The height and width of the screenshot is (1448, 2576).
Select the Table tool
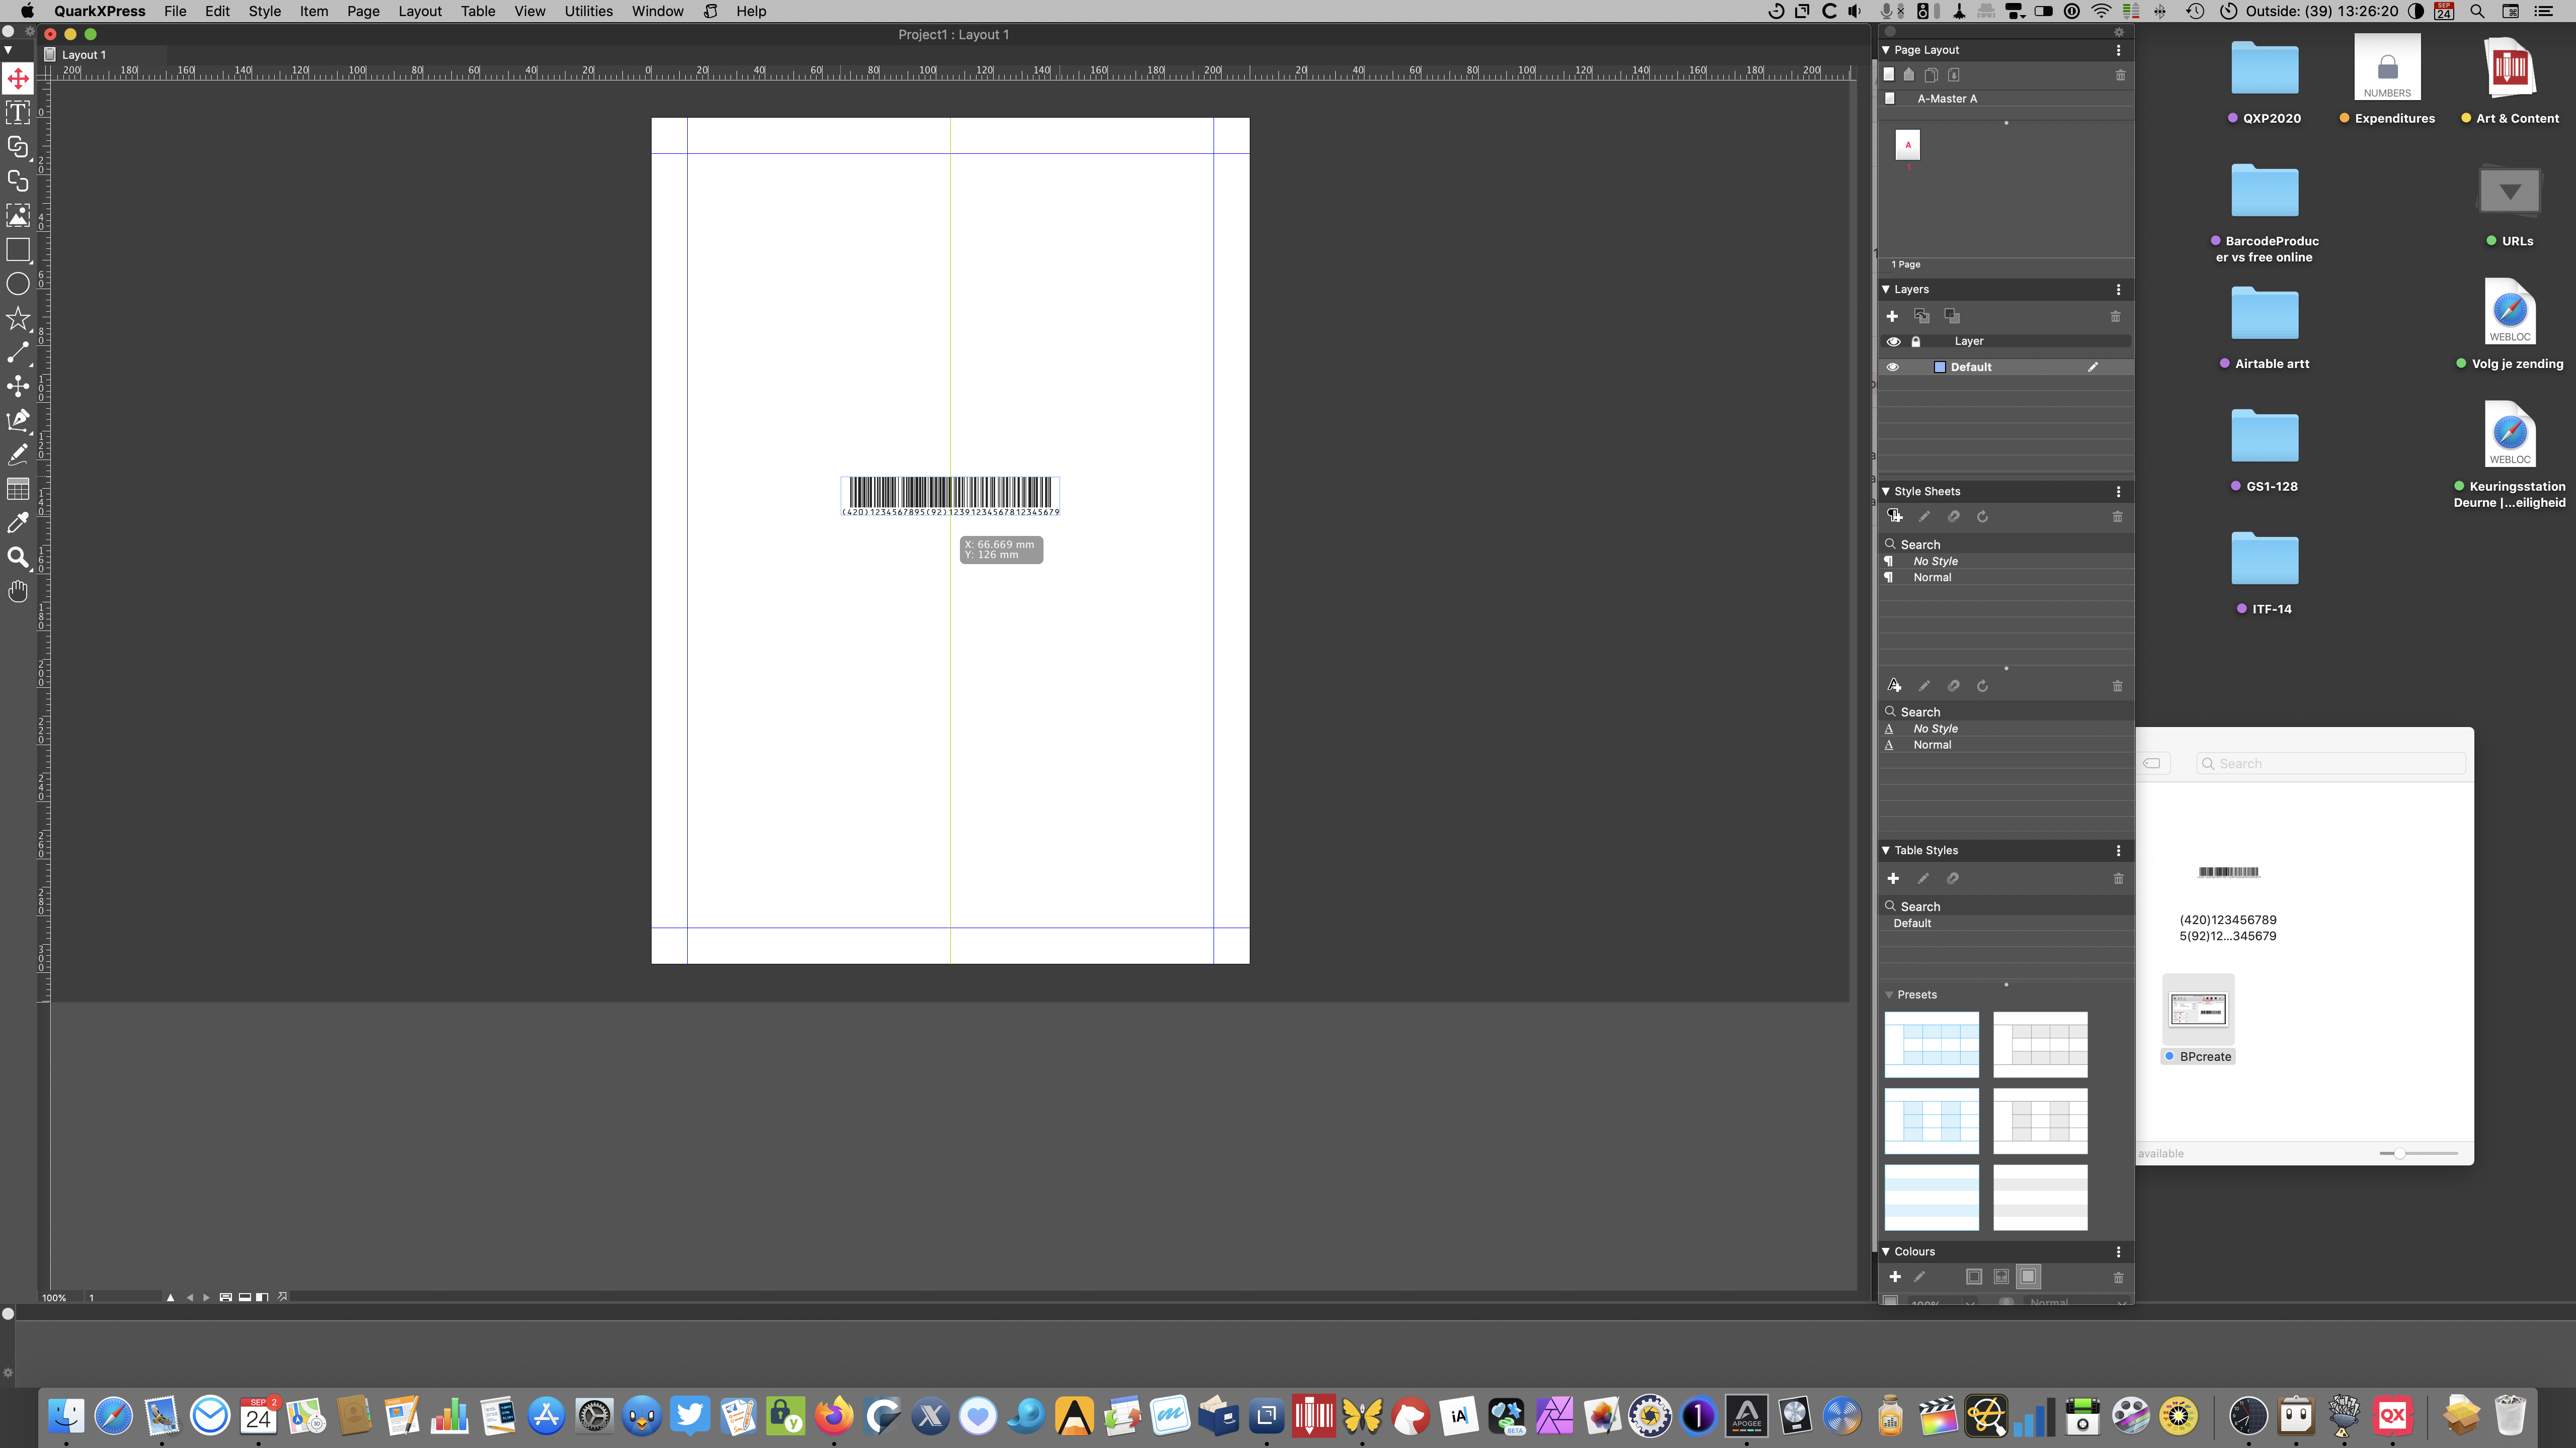pos(18,489)
